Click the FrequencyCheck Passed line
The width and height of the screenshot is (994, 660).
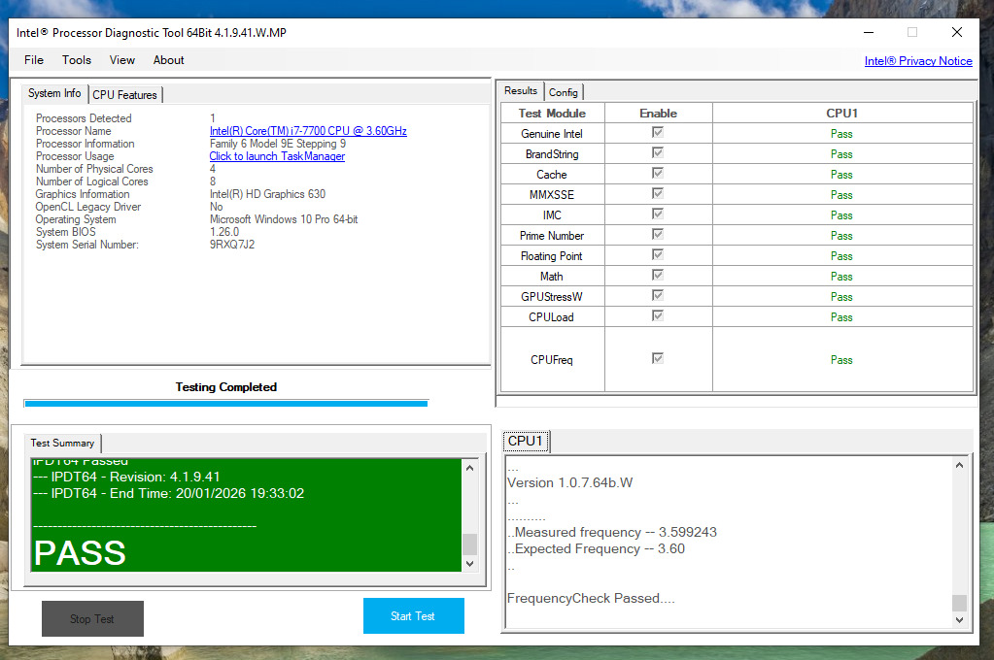[x=591, y=598]
